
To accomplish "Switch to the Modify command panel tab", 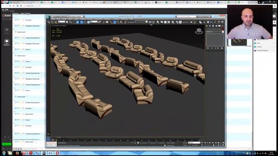I will click(x=210, y=26).
